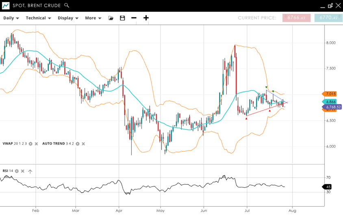Zoom out the chart with the minus icon
The height and width of the screenshot is (216, 343).
(x=134, y=18)
